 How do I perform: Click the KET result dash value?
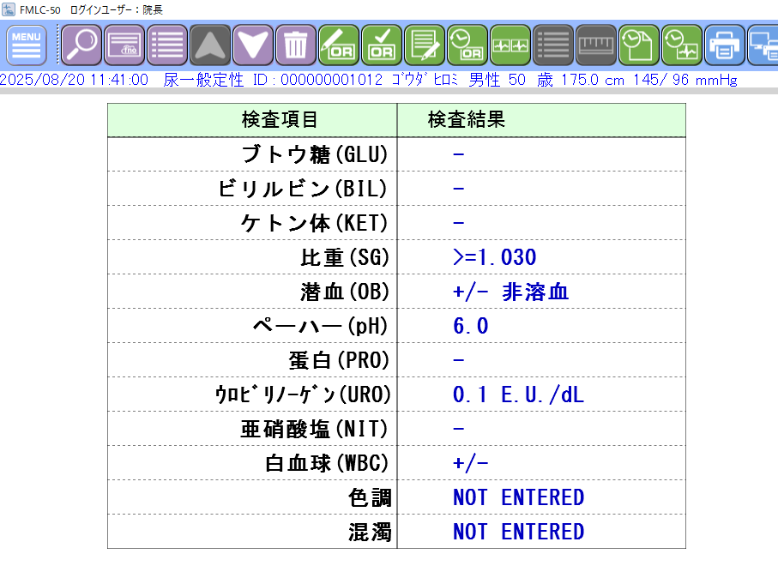click(x=458, y=223)
